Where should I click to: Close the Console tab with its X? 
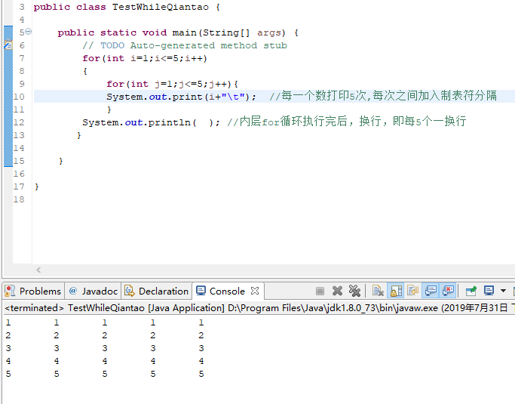coord(255,291)
